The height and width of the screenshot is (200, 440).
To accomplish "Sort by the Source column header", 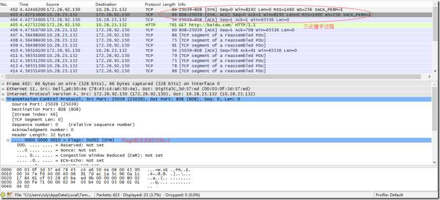I will [52, 5].
